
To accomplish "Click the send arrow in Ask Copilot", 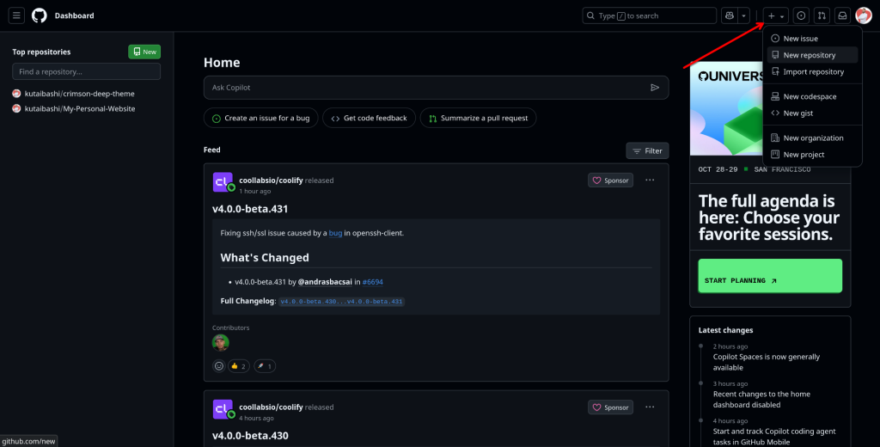I will [654, 88].
